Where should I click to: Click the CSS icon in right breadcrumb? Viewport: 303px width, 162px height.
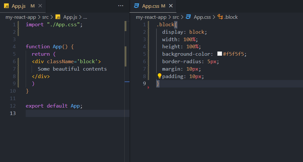pos(188,17)
